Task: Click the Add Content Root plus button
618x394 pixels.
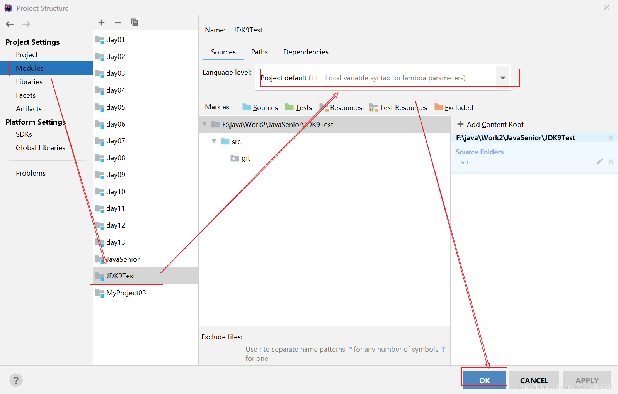Action: [490, 124]
